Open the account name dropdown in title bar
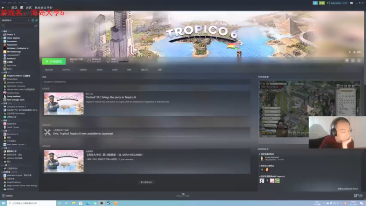Screen dimensions: 366x206 (x=339, y=3)
